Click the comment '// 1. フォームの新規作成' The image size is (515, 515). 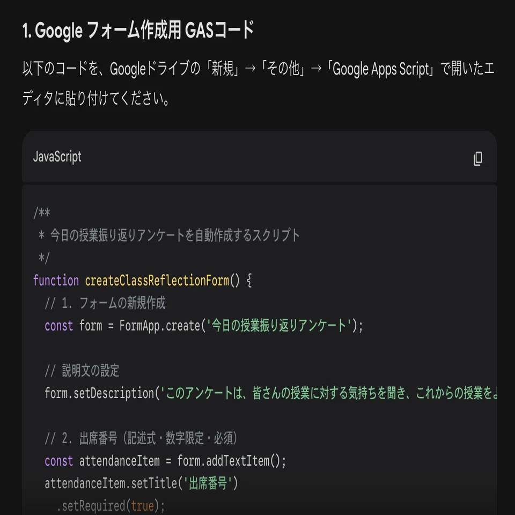click(105, 303)
